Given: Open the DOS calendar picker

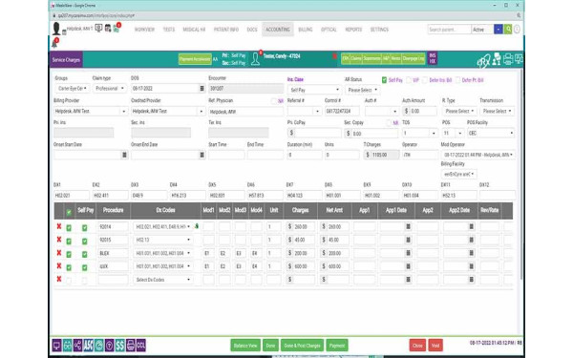Looking at the screenshot, I should coord(202,89).
